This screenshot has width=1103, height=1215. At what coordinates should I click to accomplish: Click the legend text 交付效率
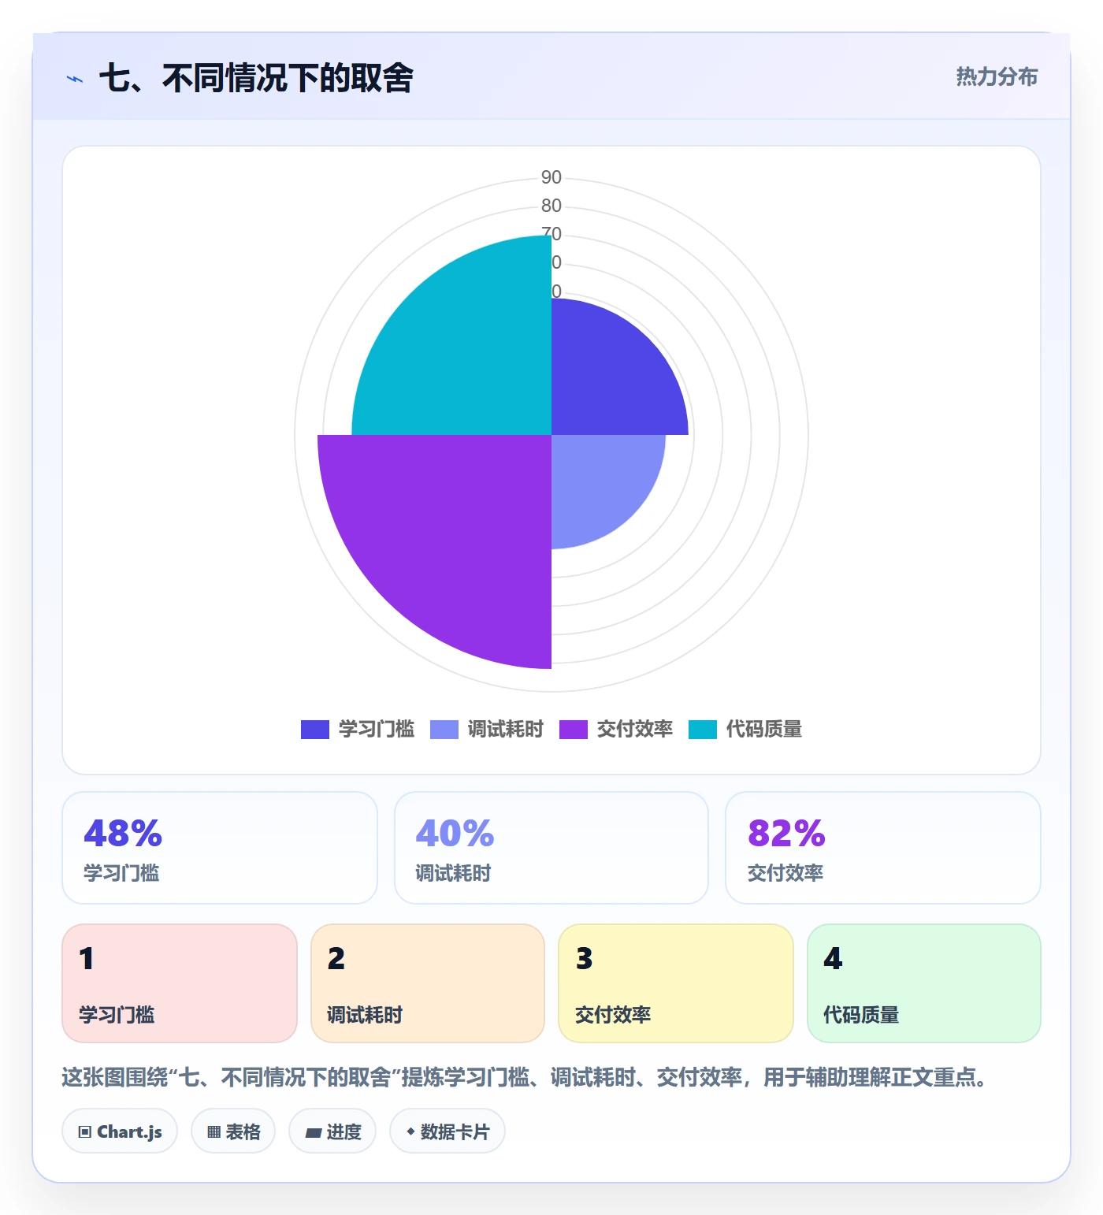(635, 730)
